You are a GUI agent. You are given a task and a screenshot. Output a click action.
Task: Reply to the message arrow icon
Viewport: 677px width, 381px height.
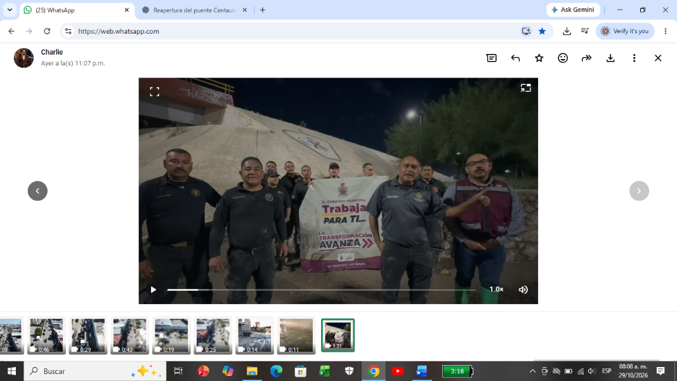coord(515,58)
